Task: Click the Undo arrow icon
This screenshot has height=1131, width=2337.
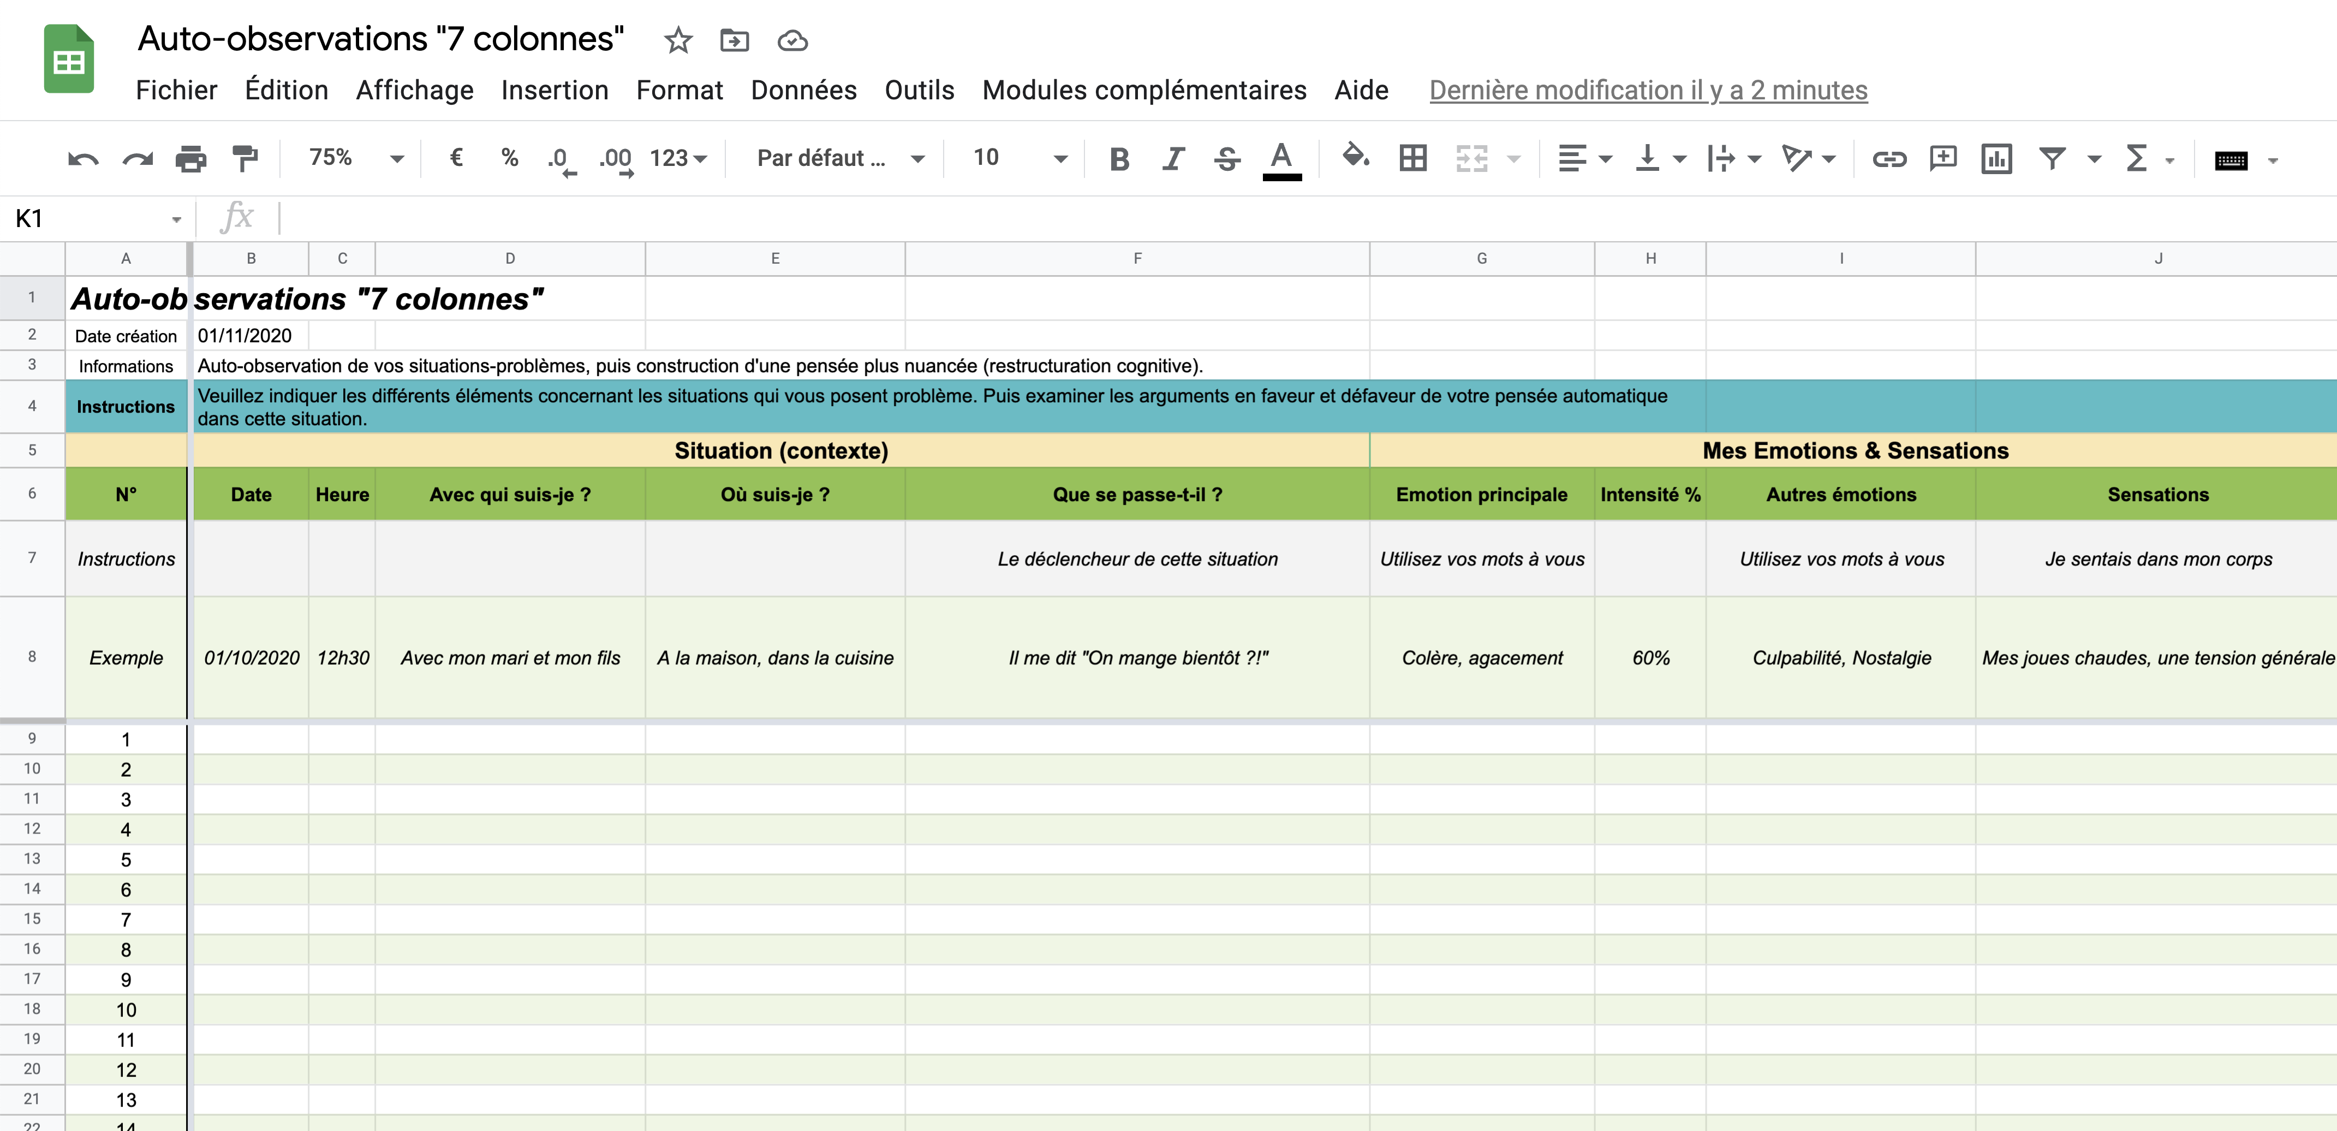Action: (82, 160)
